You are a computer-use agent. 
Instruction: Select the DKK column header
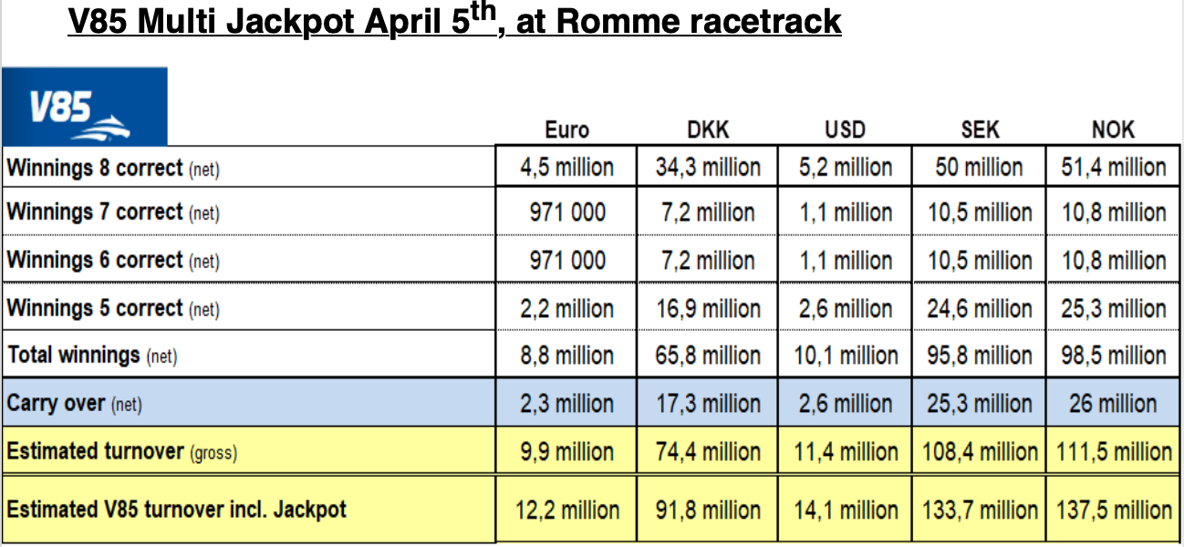tap(707, 129)
